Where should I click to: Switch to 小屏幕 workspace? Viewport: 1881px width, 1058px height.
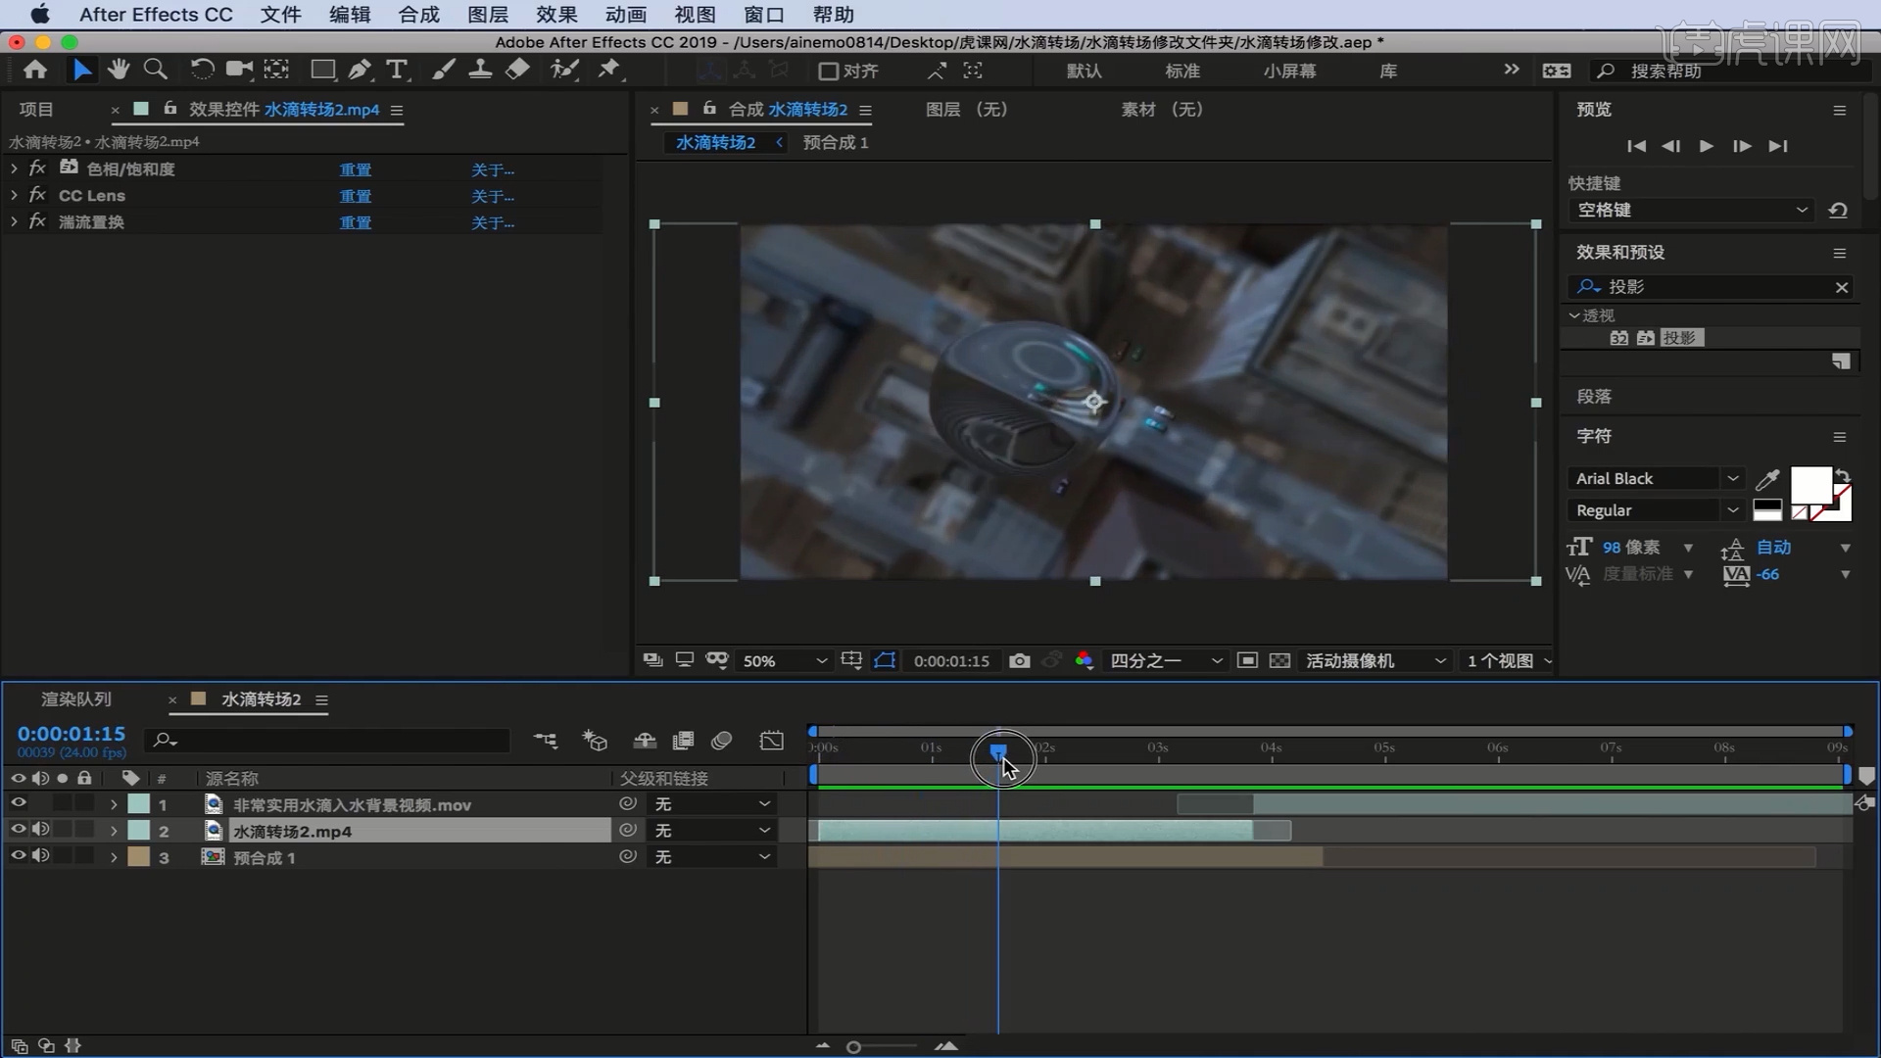point(1289,72)
